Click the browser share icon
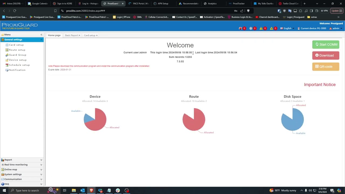 pos(242,11)
